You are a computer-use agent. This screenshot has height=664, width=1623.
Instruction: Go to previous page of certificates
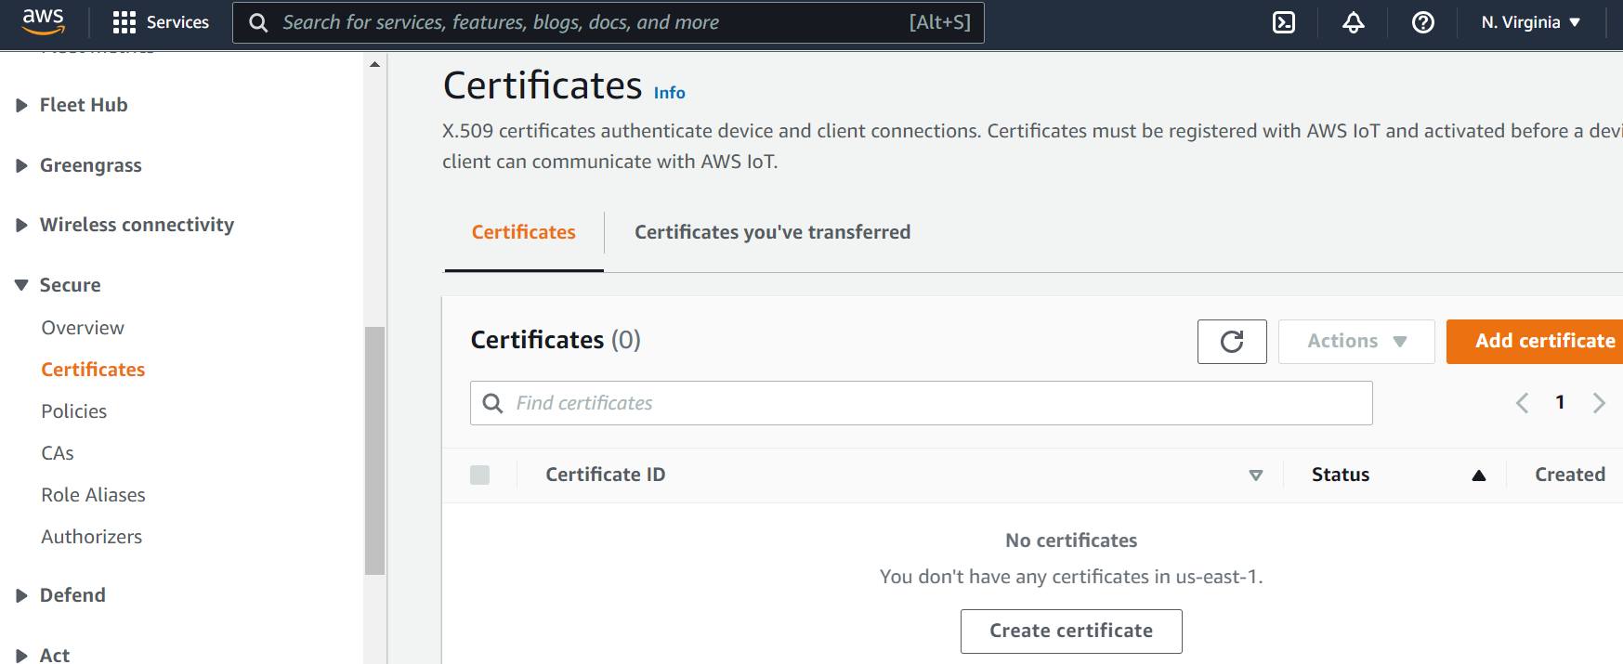click(1522, 403)
